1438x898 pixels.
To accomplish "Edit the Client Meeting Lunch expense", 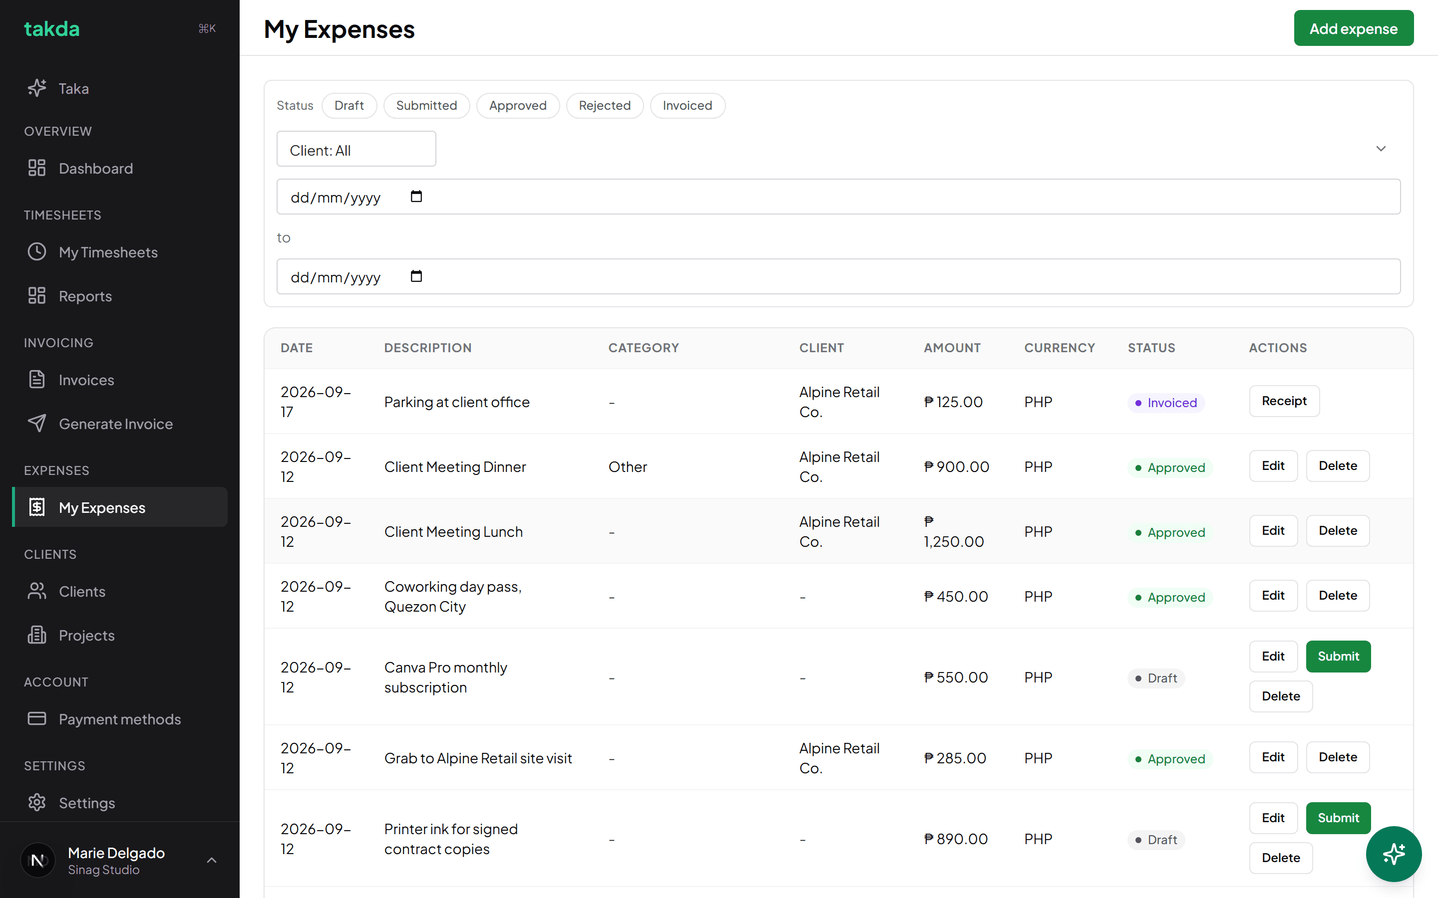I will [1273, 530].
